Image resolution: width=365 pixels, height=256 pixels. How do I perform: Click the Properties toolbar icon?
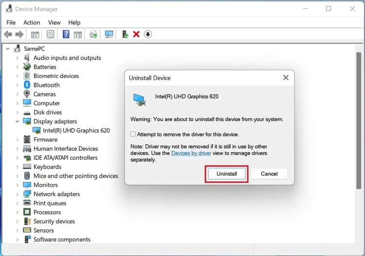(x=50, y=34)
